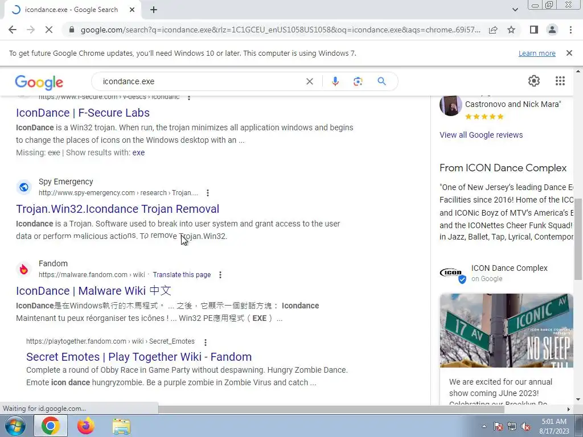Open the muted volume tray icon

[525, 426]
